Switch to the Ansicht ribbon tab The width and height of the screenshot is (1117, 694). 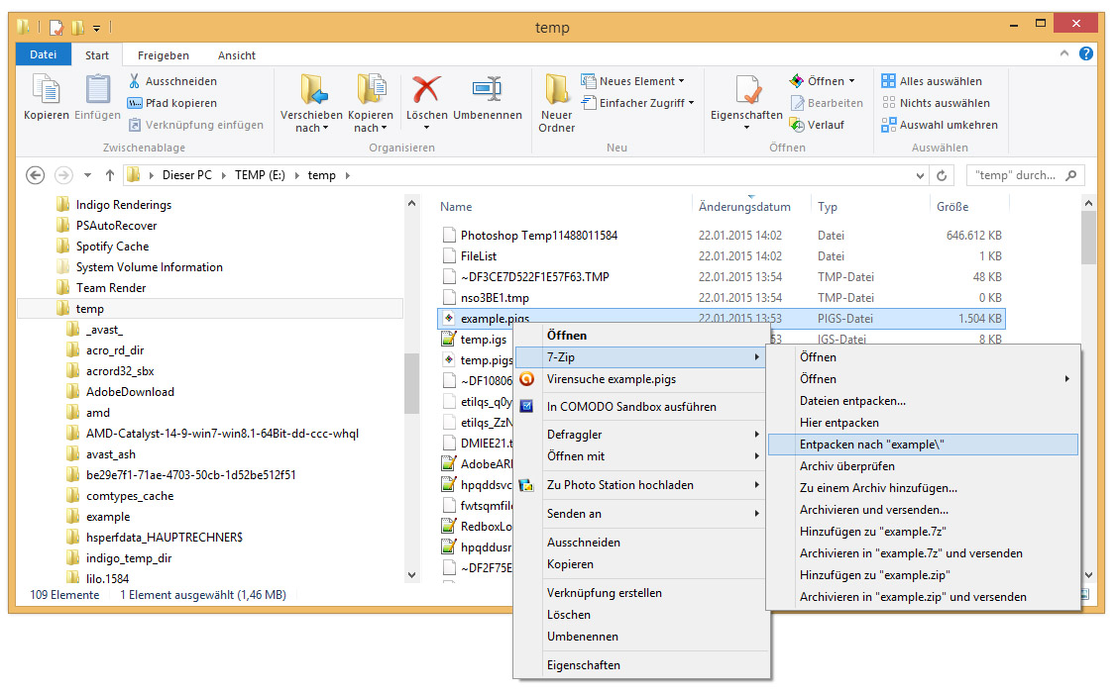point(237,55)
